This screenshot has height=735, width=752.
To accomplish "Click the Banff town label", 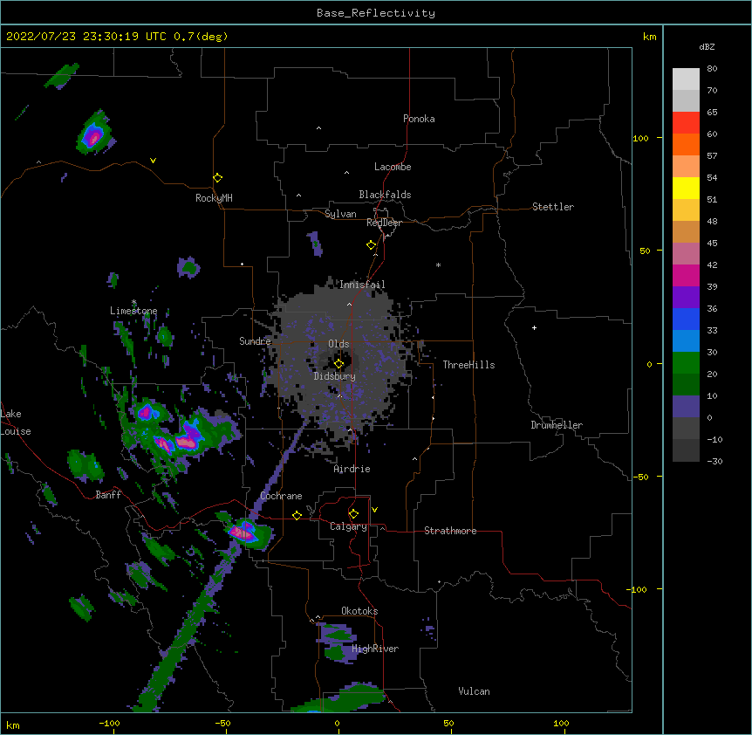I will [x=108, y=495].
